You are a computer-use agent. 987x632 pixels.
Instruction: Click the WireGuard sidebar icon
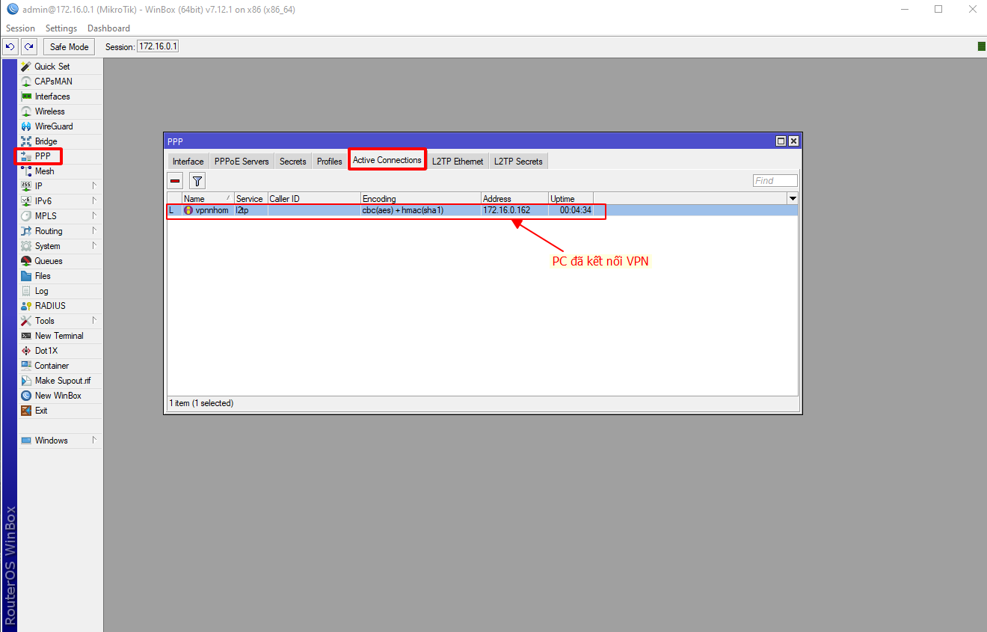click(x=26, y=126)
